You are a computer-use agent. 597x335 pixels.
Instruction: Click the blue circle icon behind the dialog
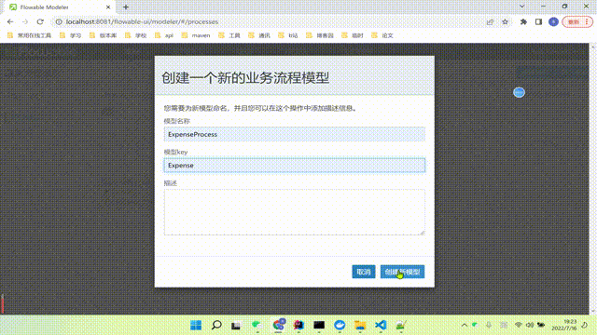[519, 92]
